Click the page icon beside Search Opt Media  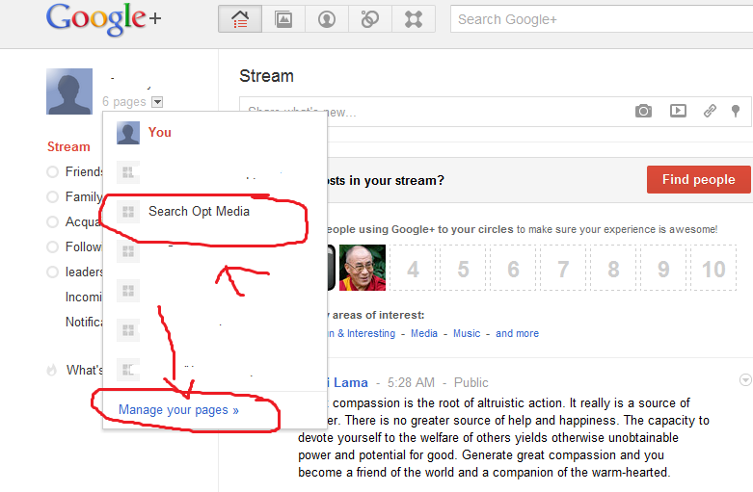point(128,212)
